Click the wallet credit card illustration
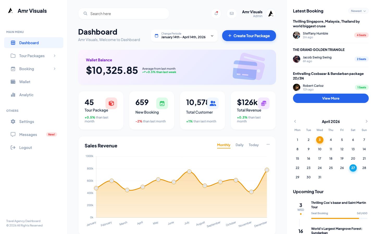 pos(249,67)
